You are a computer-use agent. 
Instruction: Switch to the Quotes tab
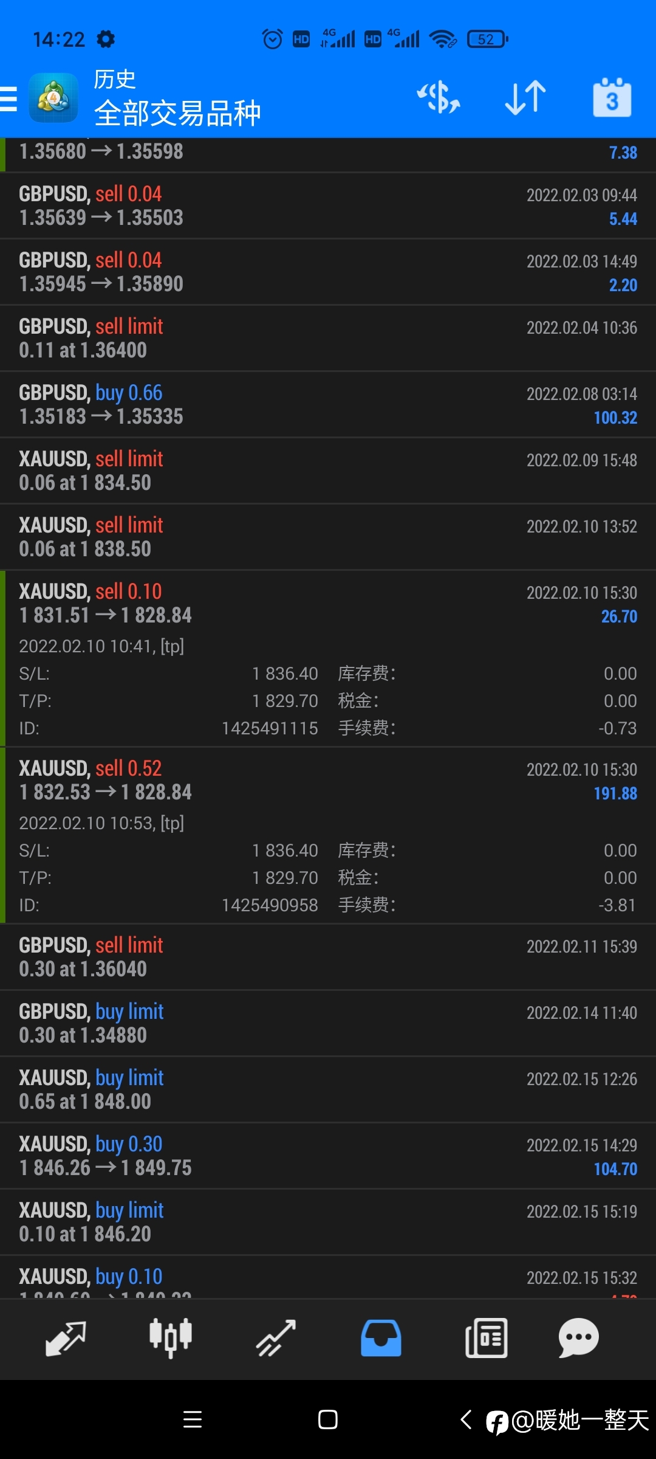pyautogui.click(x=66, y=1339)
